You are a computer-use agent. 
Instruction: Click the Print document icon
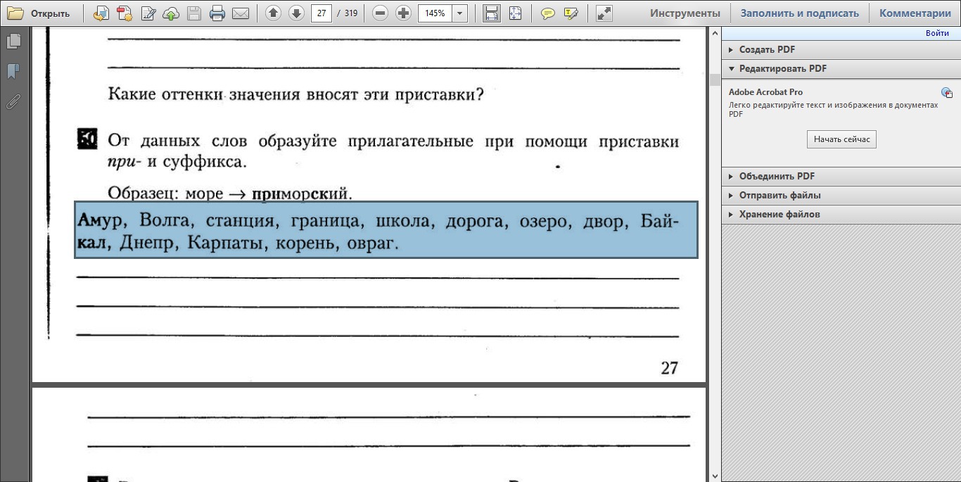(217, 13)
